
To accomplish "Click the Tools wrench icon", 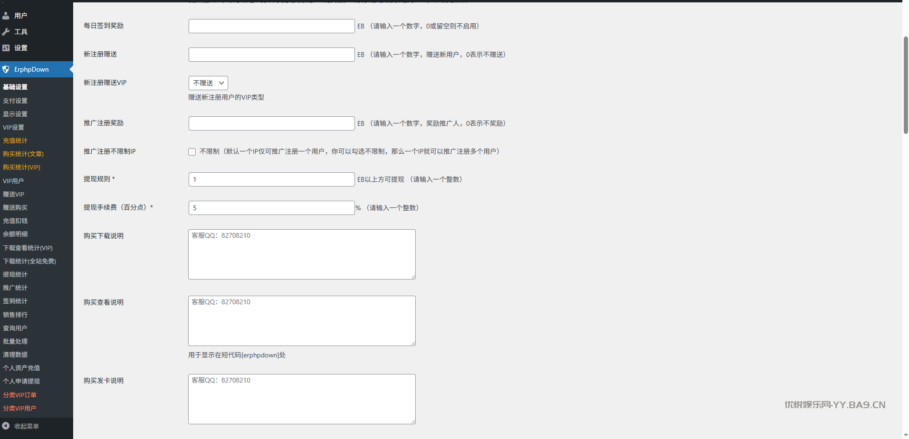I will click(6, 32).
